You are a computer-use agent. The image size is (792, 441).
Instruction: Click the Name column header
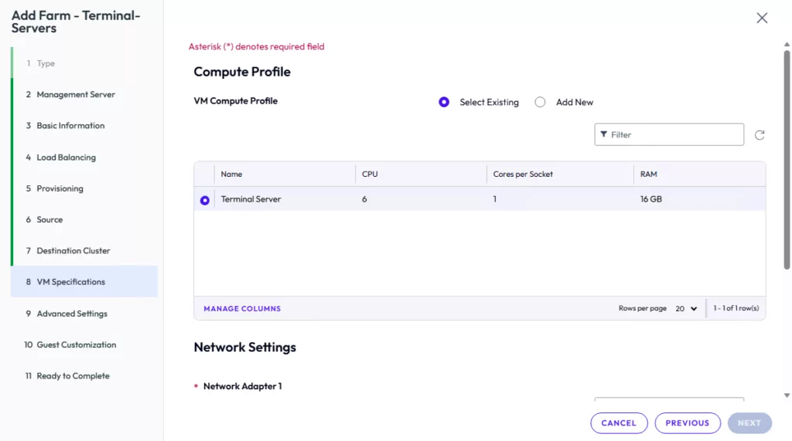(x=232, y=175)
